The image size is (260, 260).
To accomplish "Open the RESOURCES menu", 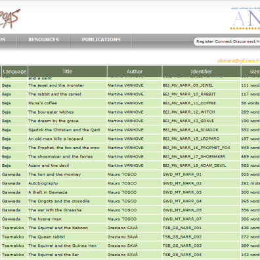I will 43,39.
